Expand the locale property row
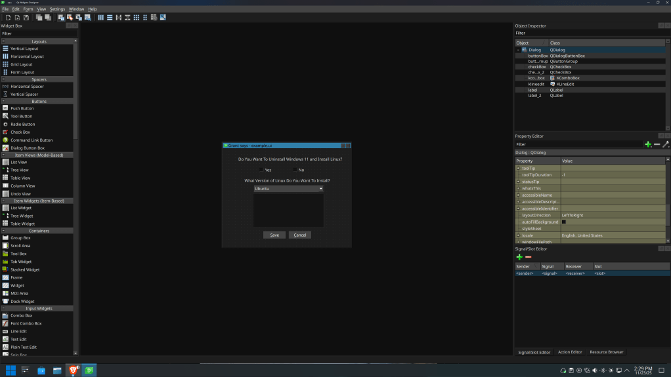This screenshot has width=671, height=377. click(x=519, y=235)
